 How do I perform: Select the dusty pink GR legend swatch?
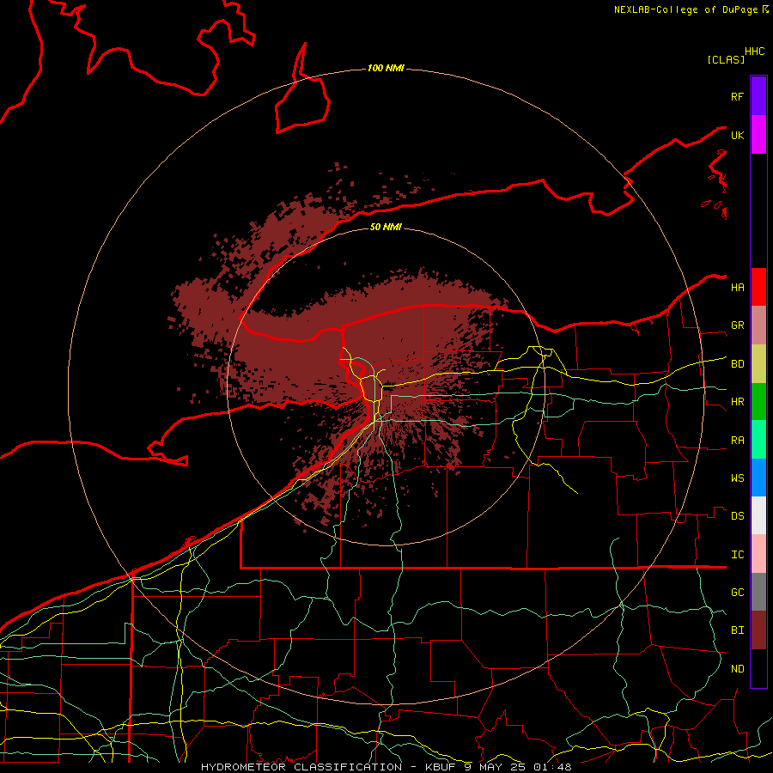coord(758,326)
